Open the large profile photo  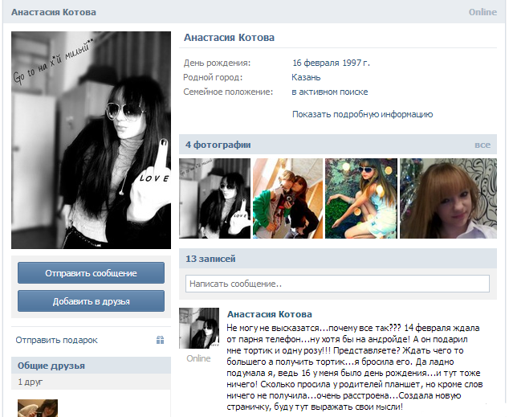click(91, 140)
